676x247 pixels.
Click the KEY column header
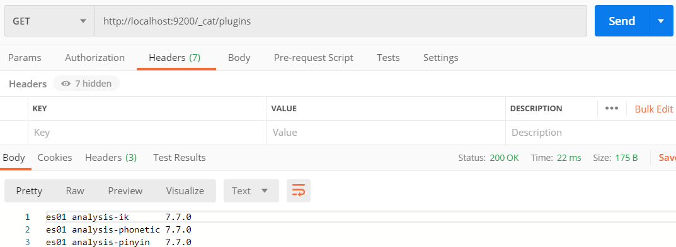point(40,109)
